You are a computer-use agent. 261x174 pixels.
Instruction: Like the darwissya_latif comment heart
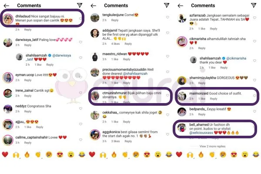pyautogui.click(x=80, y=42)
